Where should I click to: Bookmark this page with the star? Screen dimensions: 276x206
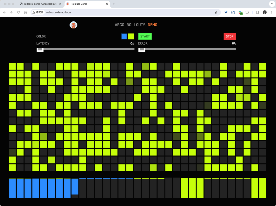(x=216, y=12)
